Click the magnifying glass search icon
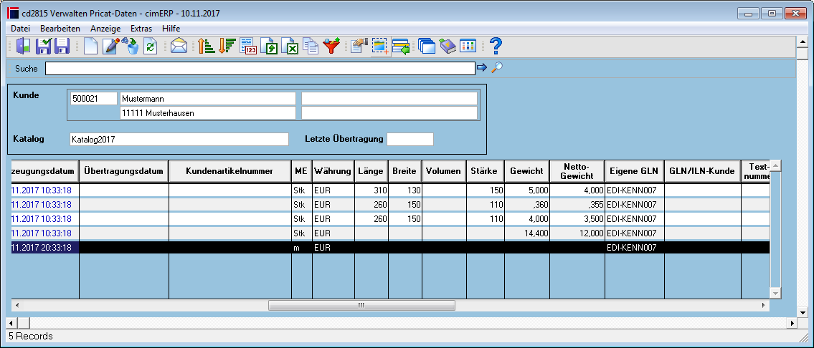This screenshot has height=348, width=814. point(497,67)
